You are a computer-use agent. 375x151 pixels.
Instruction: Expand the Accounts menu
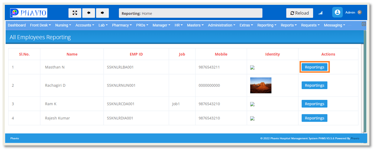click(85, 25)
